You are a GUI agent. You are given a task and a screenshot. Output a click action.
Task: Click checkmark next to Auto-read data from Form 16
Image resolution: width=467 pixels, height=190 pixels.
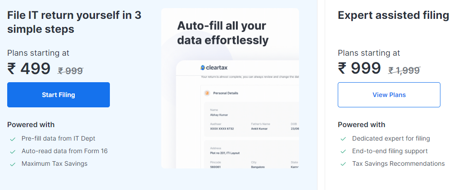(x=13, y=151)
